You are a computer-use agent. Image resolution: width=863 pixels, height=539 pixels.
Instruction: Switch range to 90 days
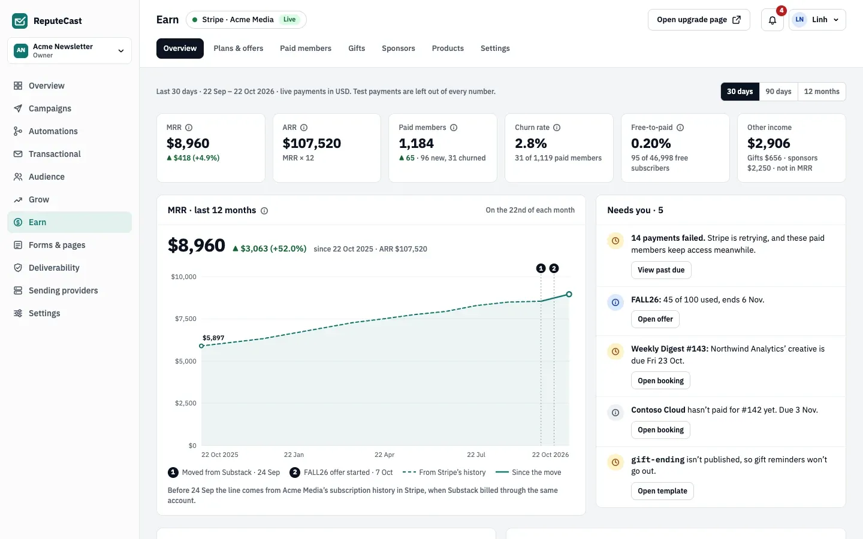778,92
